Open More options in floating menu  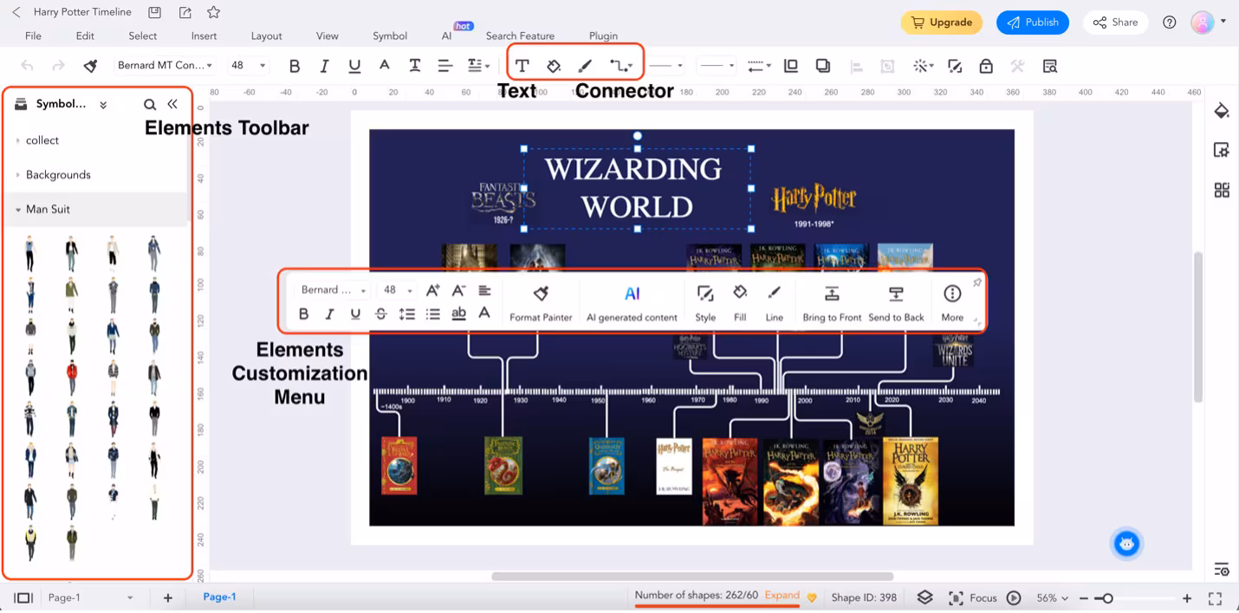[952, 303]
